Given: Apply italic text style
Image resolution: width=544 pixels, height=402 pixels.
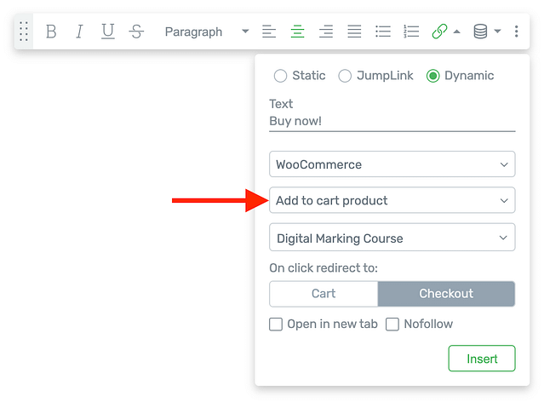Looking at the screenshot, I should coord(79,32).
